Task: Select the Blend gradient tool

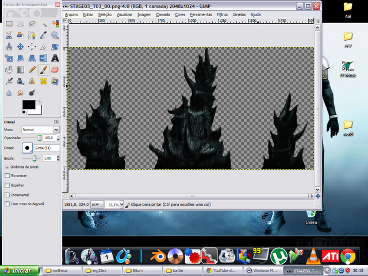Action: tap(21, 70)
